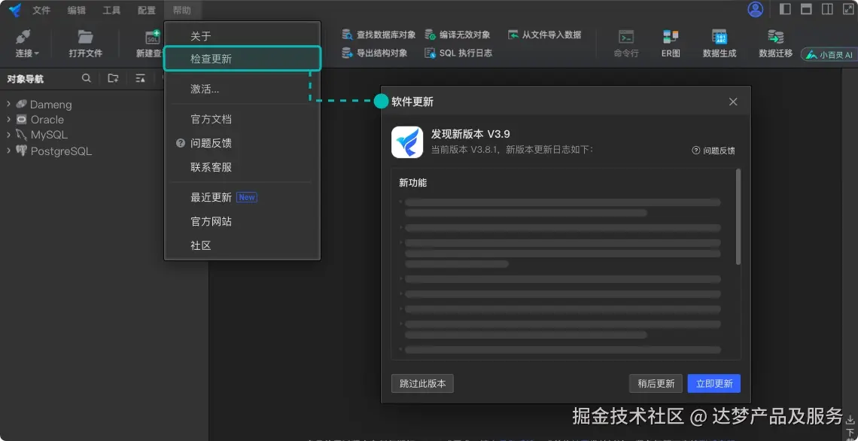Close the 软件更新 dialog

[733, 102]
